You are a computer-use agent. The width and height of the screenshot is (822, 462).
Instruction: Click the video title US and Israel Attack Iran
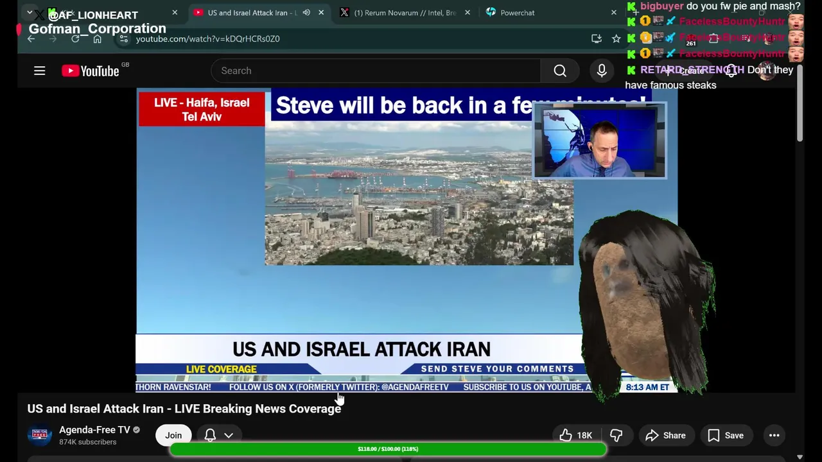pyautogui.click(x=184, y=409)
